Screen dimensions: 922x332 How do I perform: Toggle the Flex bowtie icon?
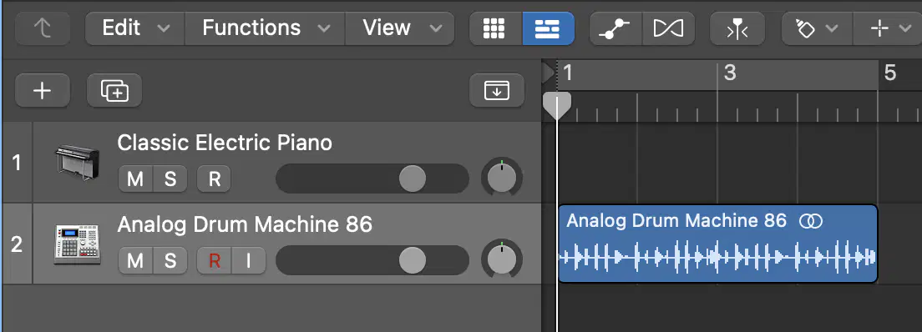click(669, 28)
